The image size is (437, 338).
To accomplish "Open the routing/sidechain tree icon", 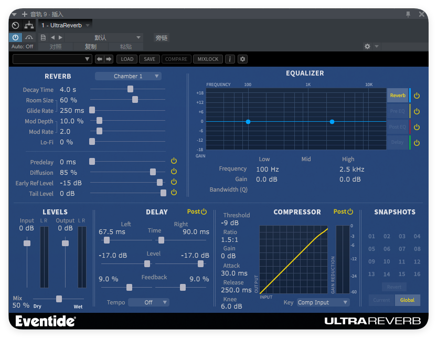I will 29,25.
